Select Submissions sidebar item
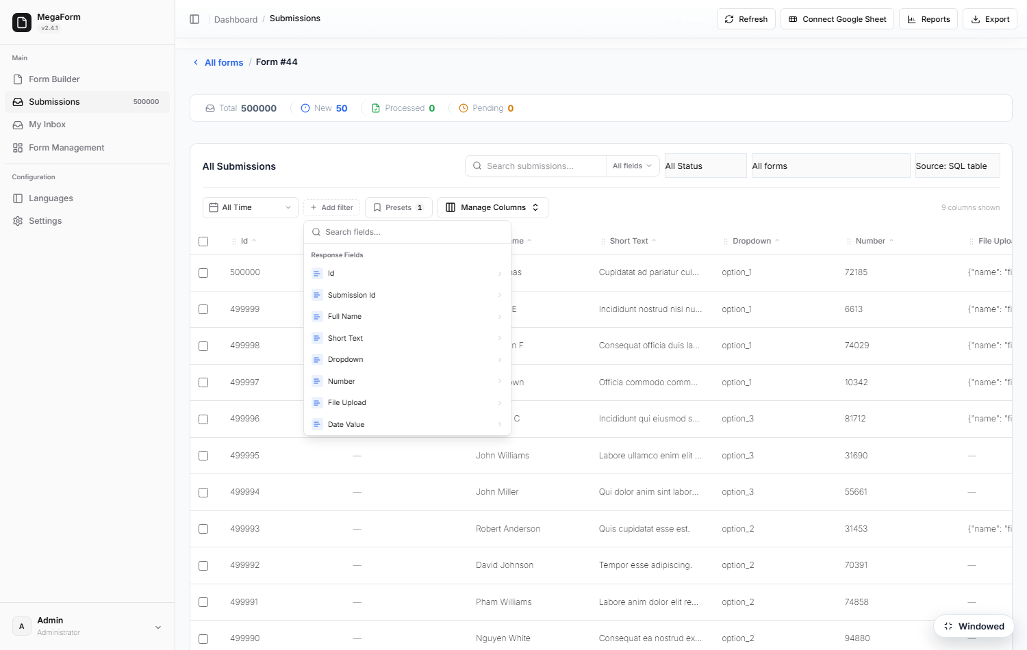This screenshot has height=650, width=1027. pyautogui.click(x=87, y=102)
